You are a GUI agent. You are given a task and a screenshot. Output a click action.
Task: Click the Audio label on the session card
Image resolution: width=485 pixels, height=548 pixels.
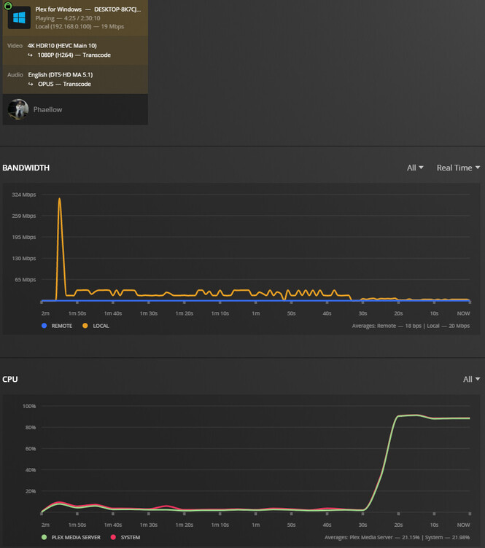pyautogui.click(x=15, y=74)
